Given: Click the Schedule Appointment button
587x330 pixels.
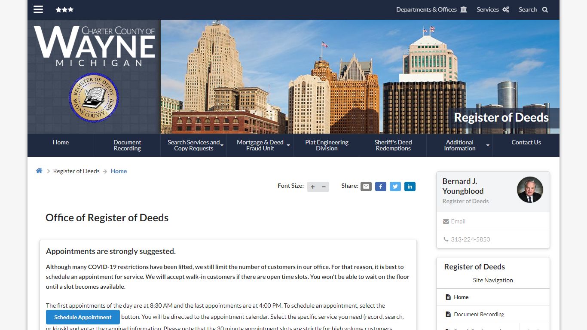Looking at the screenshot, I should tap(83, 317).
